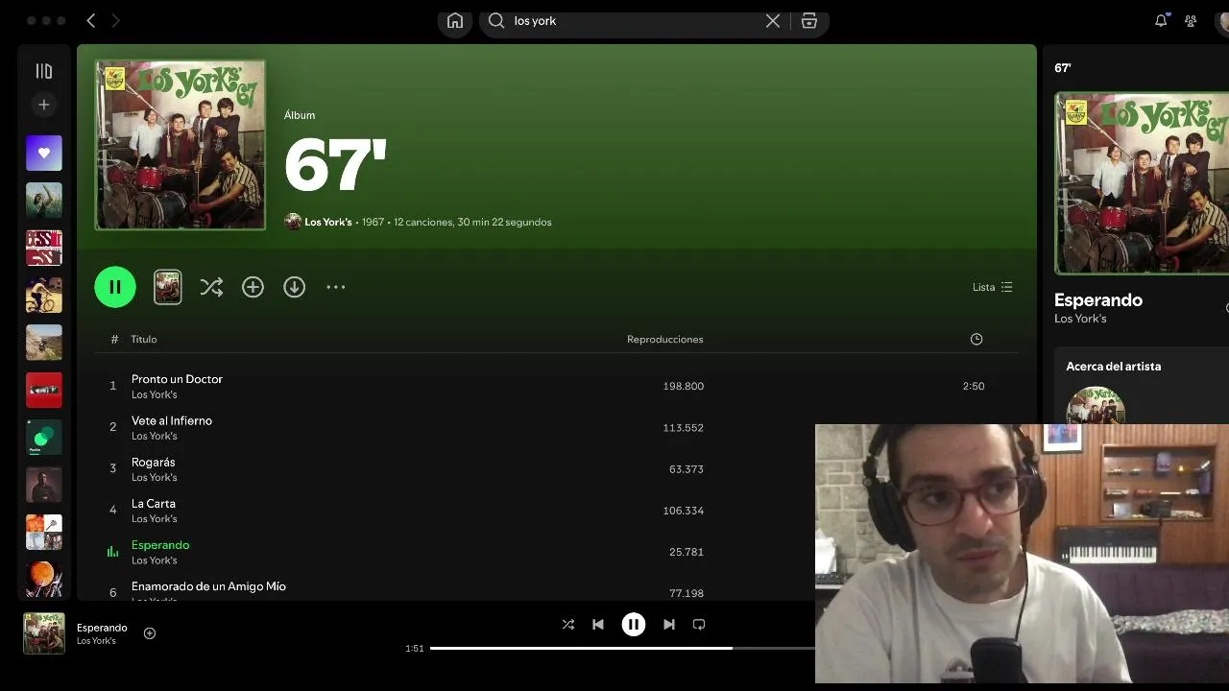1229x691 pixels.
Task: Open the Home icon
Action: (455, 21)
